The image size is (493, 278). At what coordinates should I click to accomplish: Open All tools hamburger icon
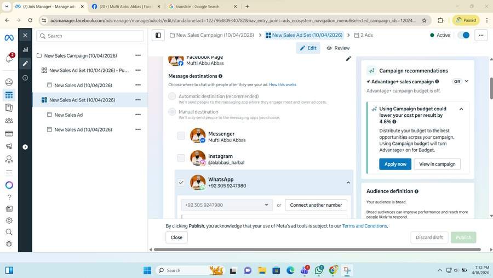click(x=9, y=172)
